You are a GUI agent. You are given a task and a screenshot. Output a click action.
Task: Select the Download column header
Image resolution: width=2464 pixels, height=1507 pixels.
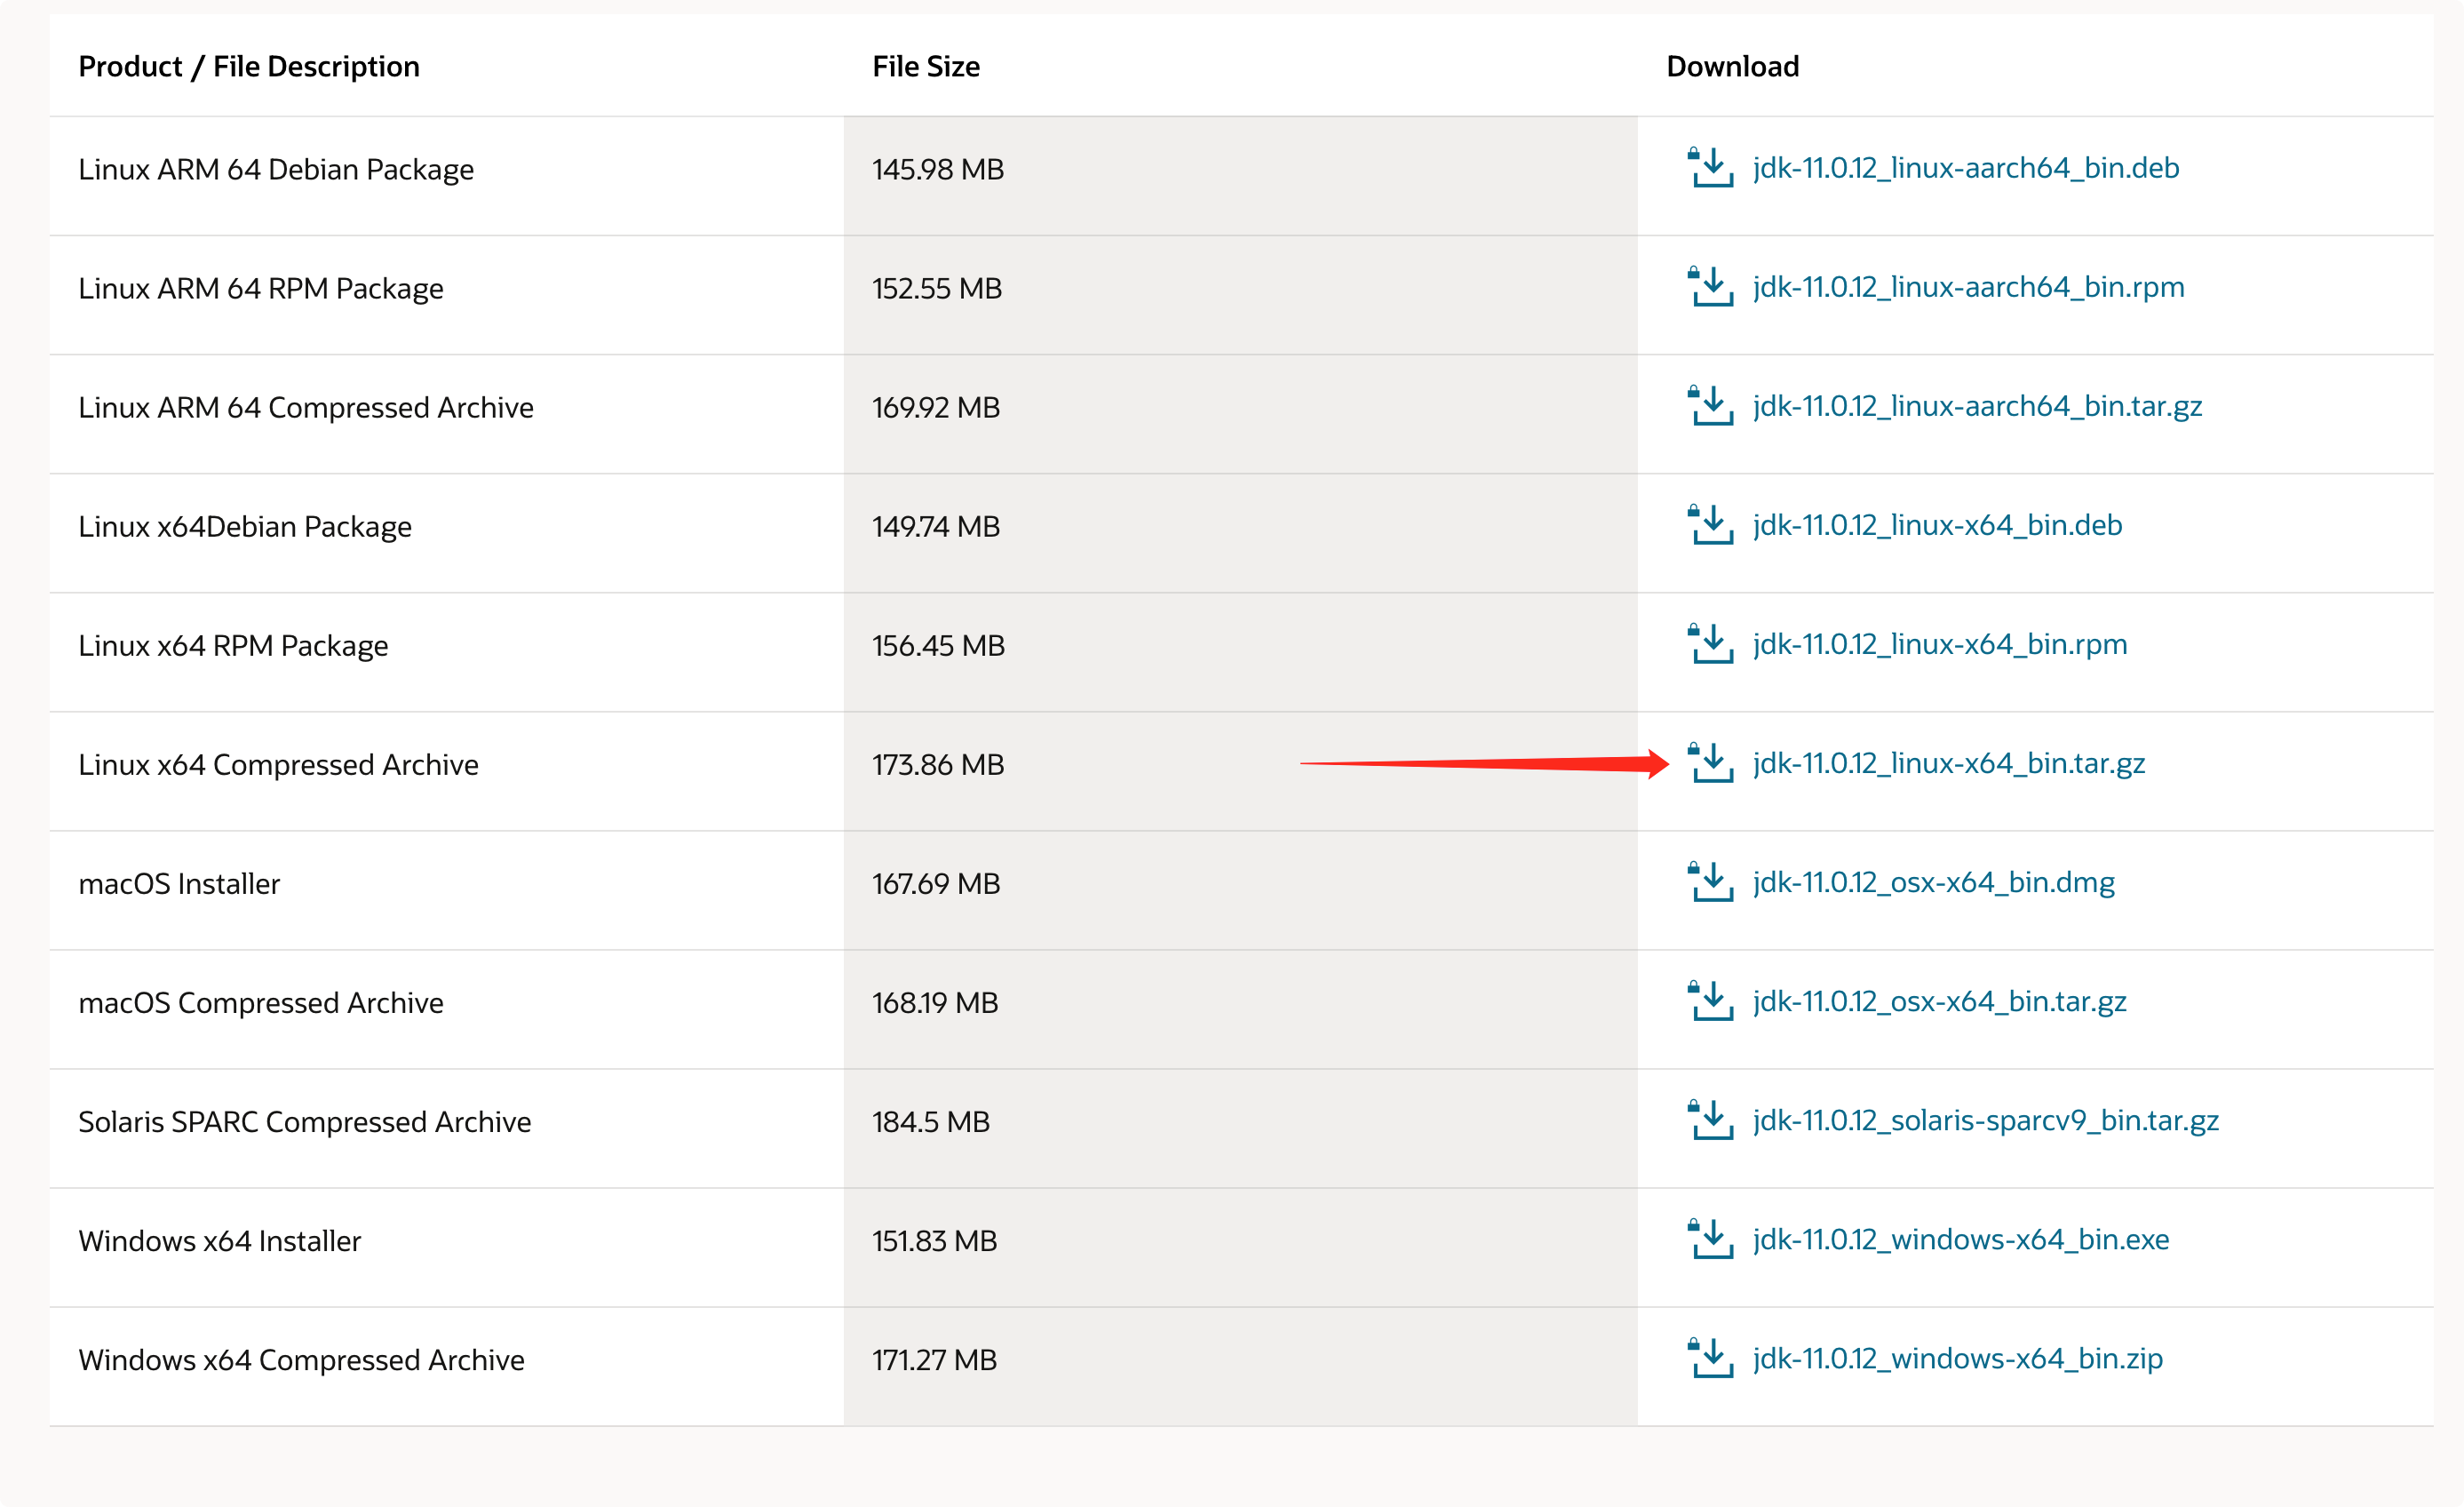(x=1732, y=66)
